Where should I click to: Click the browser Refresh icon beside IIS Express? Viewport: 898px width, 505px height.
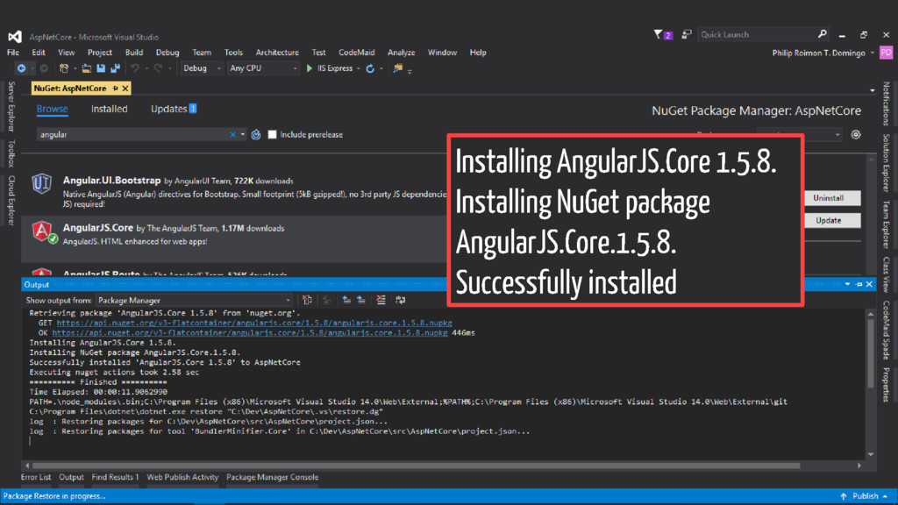370,68
